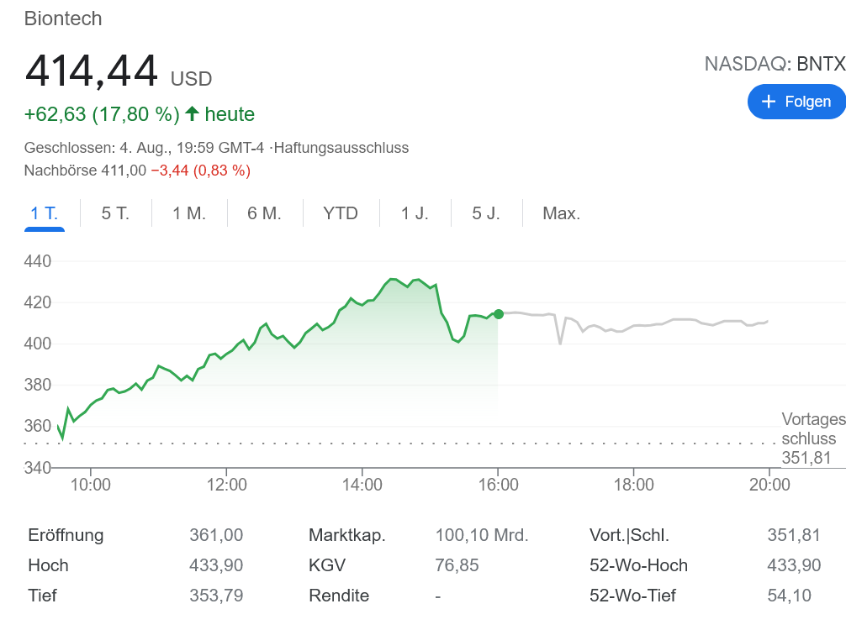Click the plus icon on Folgen button
The height and width of the screenshot is (630, 846).
768,102
